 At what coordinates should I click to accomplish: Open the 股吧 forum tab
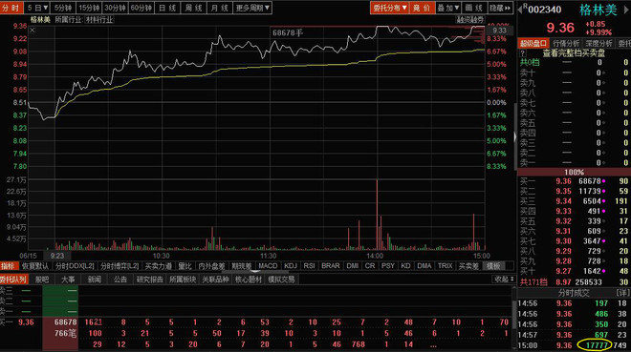pyautogui.click(x=42, y=280)
